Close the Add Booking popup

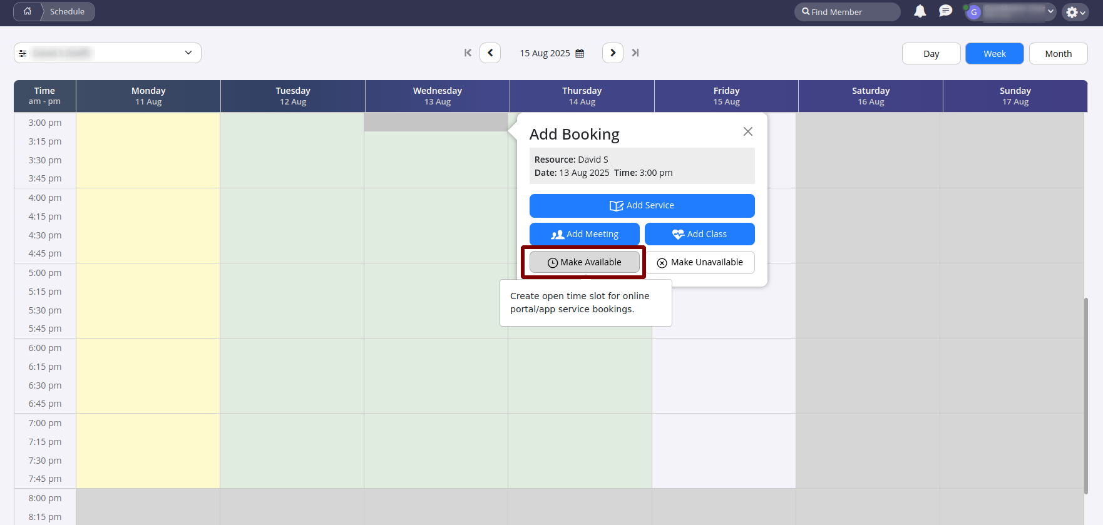point(747,131)
